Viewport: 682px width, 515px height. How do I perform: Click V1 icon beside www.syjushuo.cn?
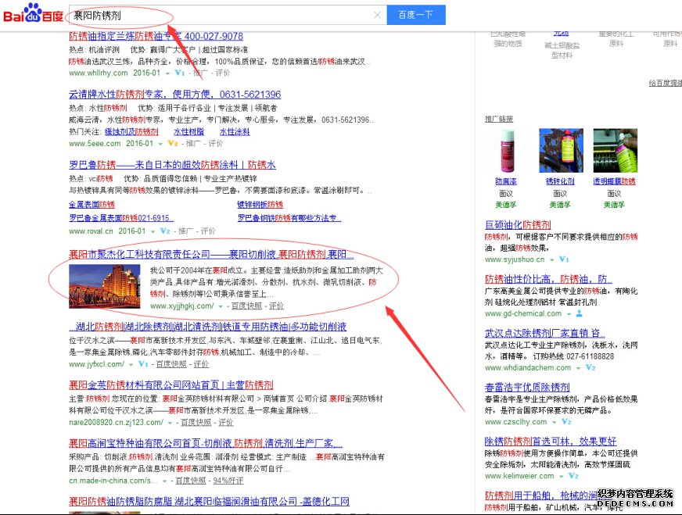(564, 259)
